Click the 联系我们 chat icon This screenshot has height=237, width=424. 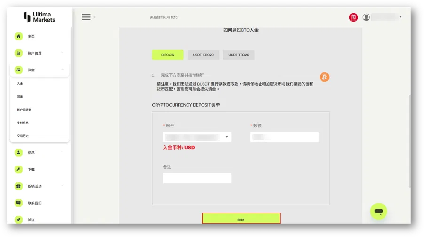point(18,203)
